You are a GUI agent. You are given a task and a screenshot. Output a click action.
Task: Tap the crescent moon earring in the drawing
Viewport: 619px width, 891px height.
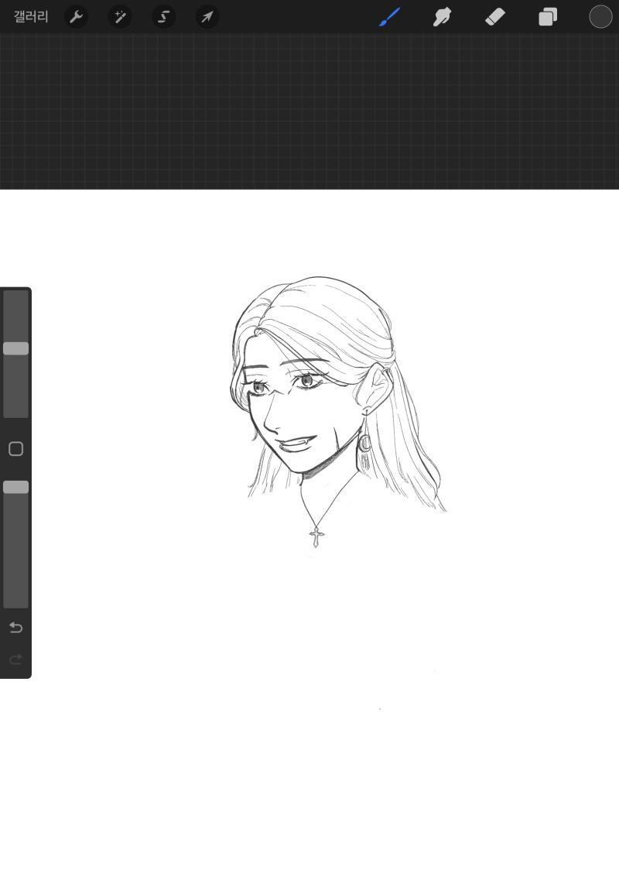click(x=364, y=444)
